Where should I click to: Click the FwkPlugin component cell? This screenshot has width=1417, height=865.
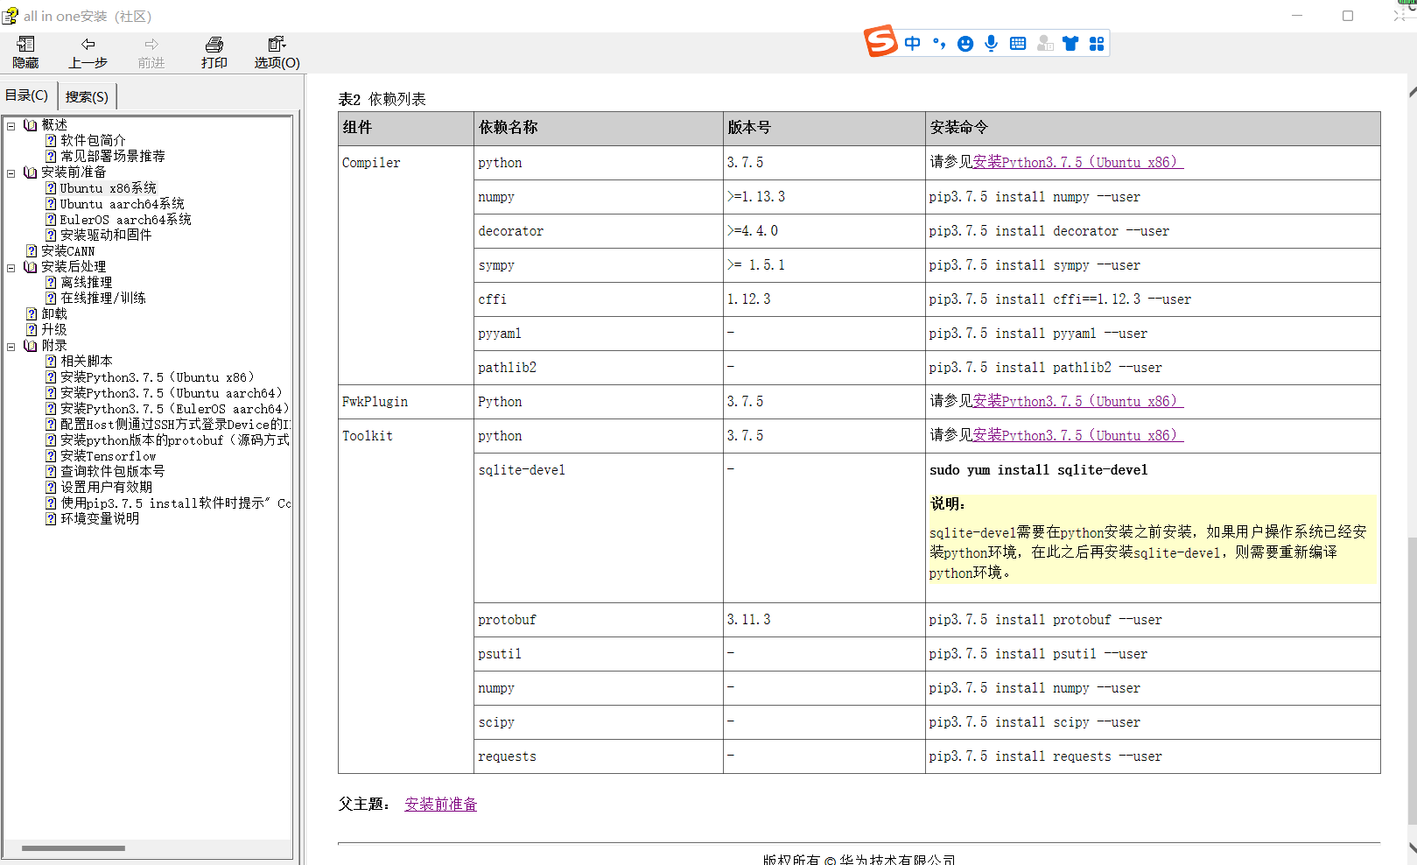pos(406,402)
